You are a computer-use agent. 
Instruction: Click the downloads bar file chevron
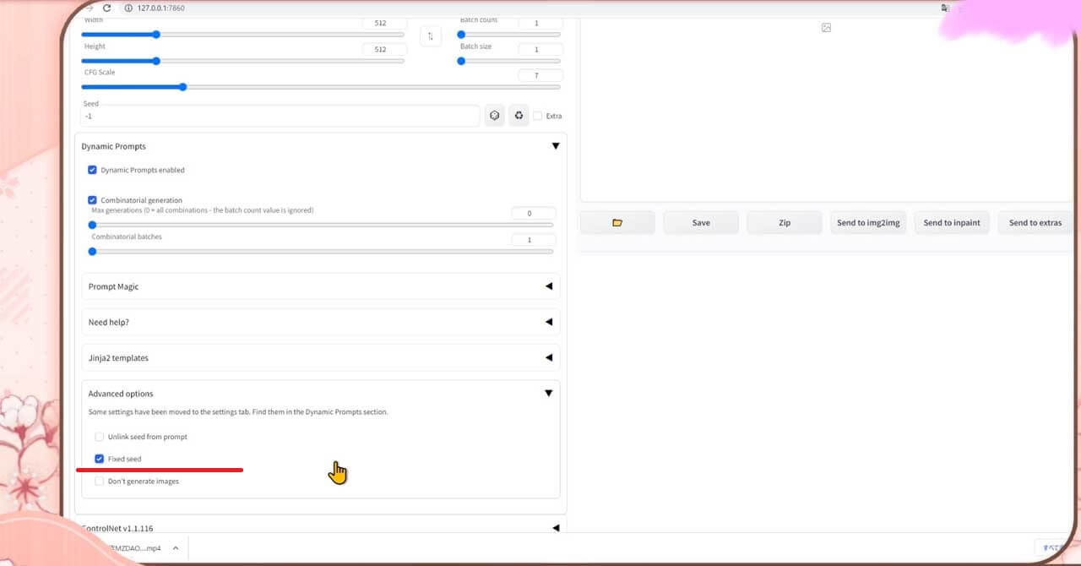[176, 547]
